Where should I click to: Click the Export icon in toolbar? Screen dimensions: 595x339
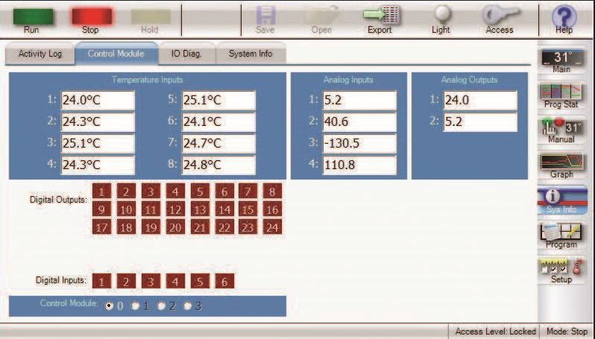coord(380,16)
